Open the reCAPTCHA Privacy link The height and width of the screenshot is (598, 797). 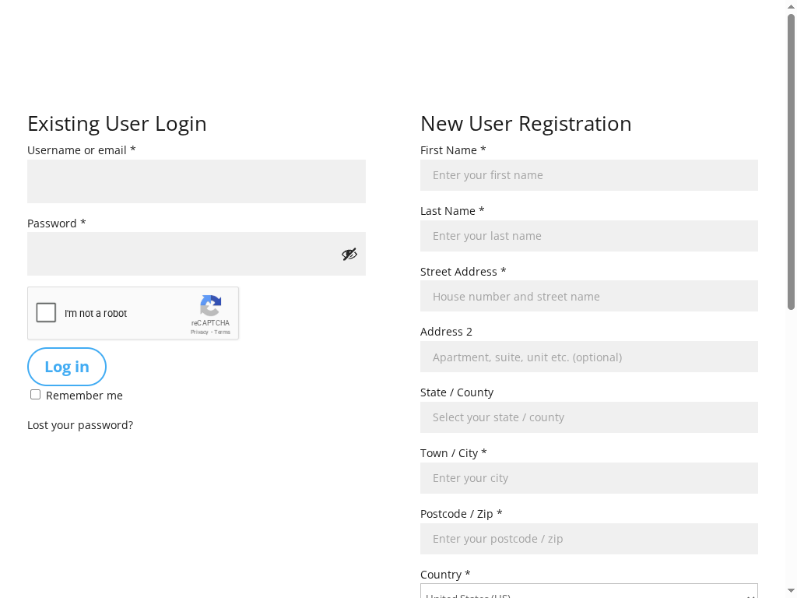tap(198, 332)
